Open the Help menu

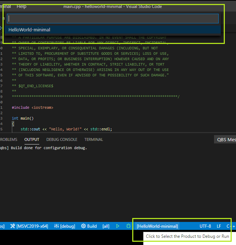21,6
